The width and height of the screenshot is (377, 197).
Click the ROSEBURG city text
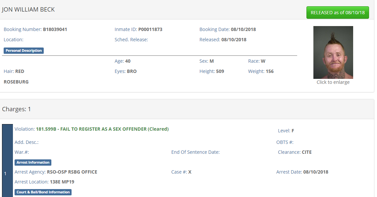tap(16, 82)
